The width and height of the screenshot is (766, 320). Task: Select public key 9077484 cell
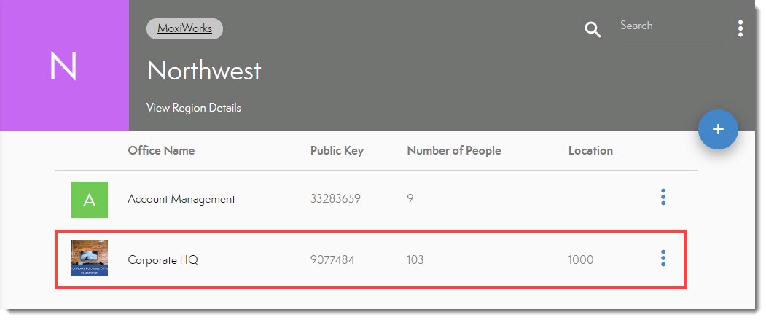[332, 259]
